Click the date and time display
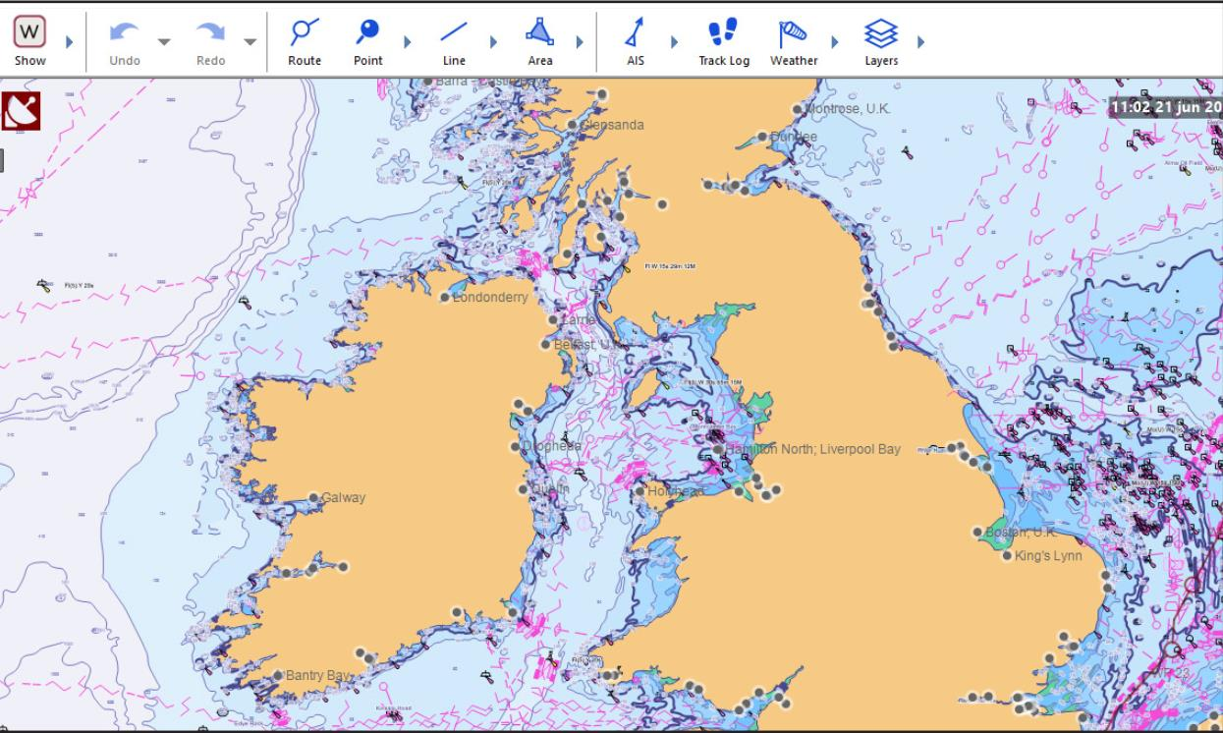Image resolution: width=1223 pixels, height=733 pixels. [x=1166, y=107]
